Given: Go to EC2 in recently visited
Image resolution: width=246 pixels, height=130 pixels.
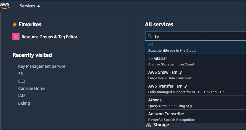Looking at the screenshot, I should [x=21, y=81].
